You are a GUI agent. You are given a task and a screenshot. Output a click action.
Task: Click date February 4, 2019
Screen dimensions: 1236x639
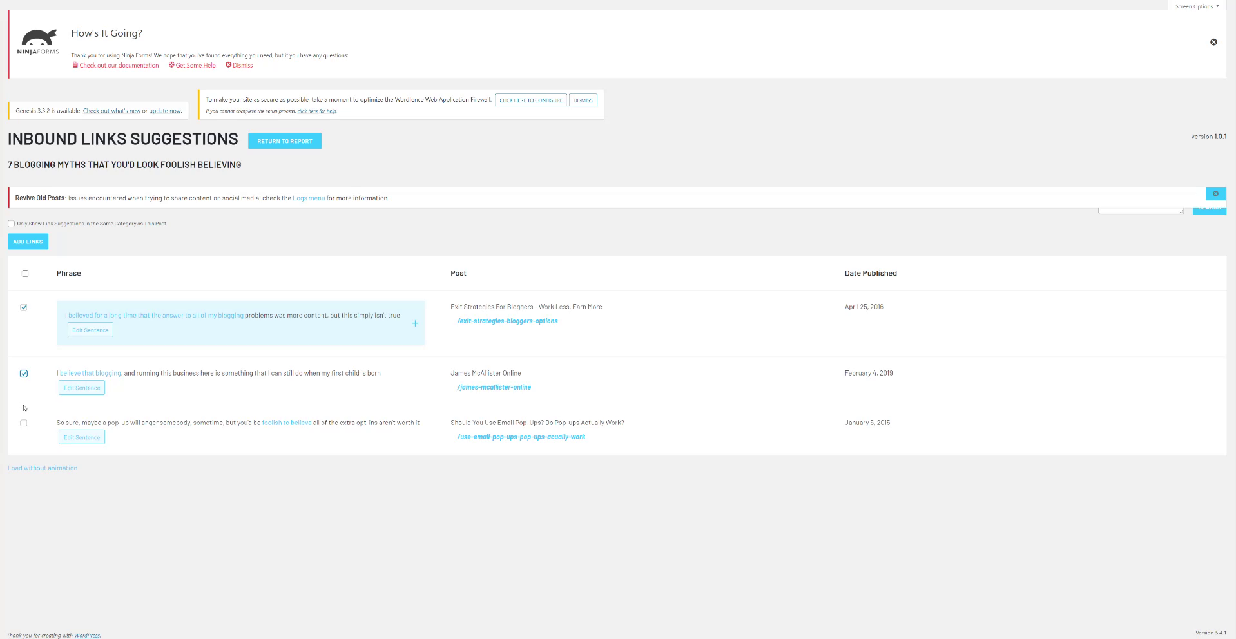tap(869, 373)
